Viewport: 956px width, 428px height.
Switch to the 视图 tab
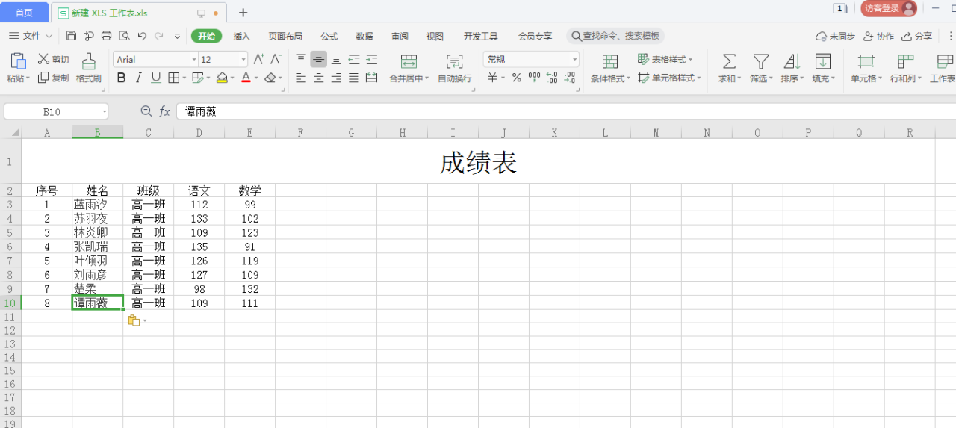[x=435, y=36]
